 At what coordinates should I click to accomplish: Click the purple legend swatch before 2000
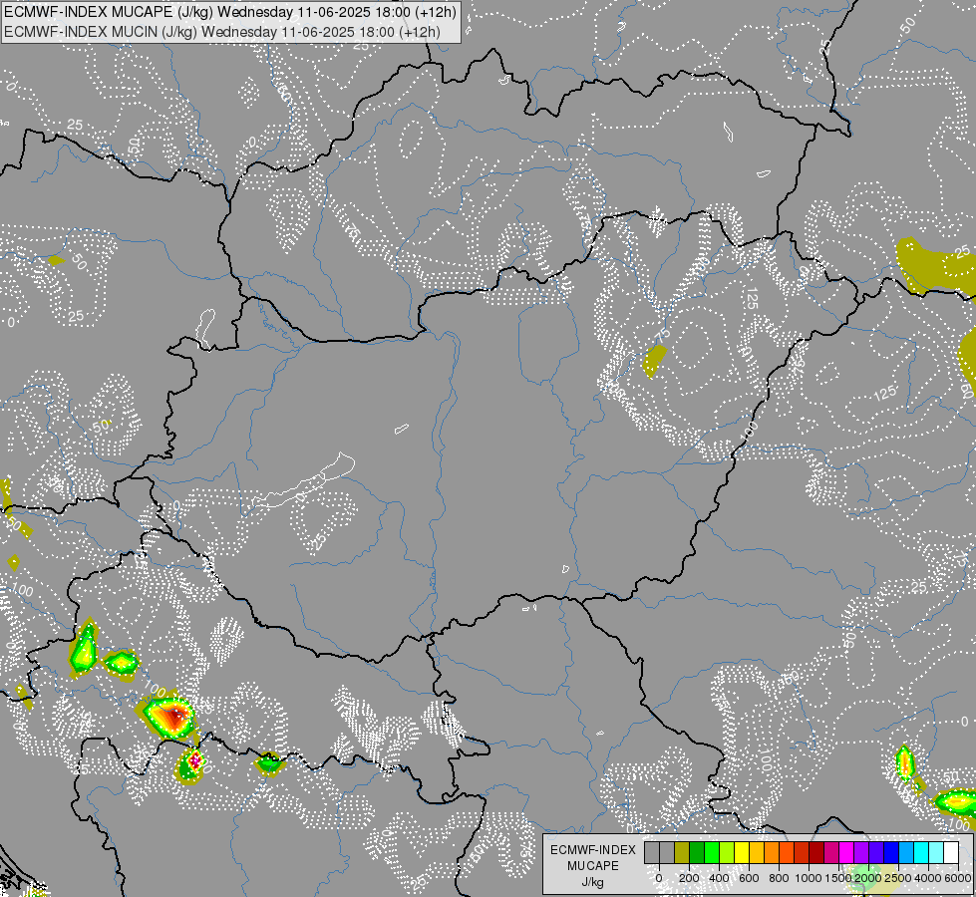[x=861, y=852]
